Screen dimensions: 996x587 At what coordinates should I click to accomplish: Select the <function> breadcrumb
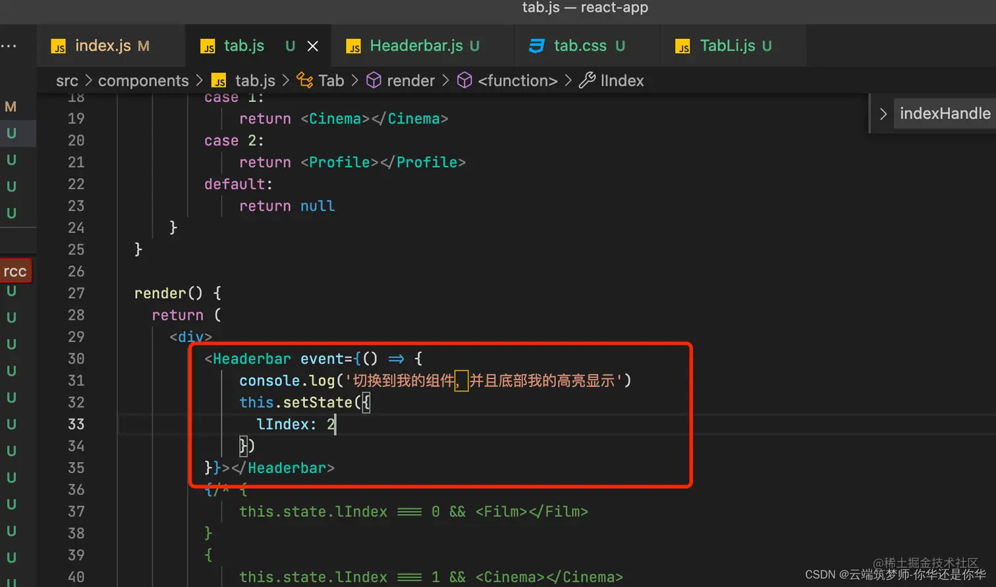[x=517, y=81]
